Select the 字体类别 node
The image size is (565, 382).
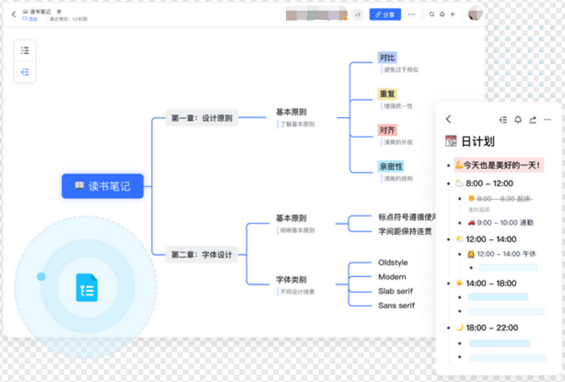pos(291,280)
